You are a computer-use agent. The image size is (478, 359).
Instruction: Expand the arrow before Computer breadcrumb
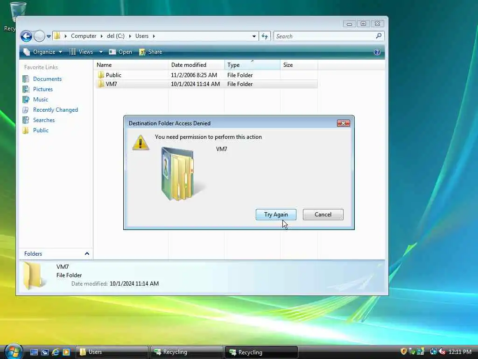[x=65, y=36]
